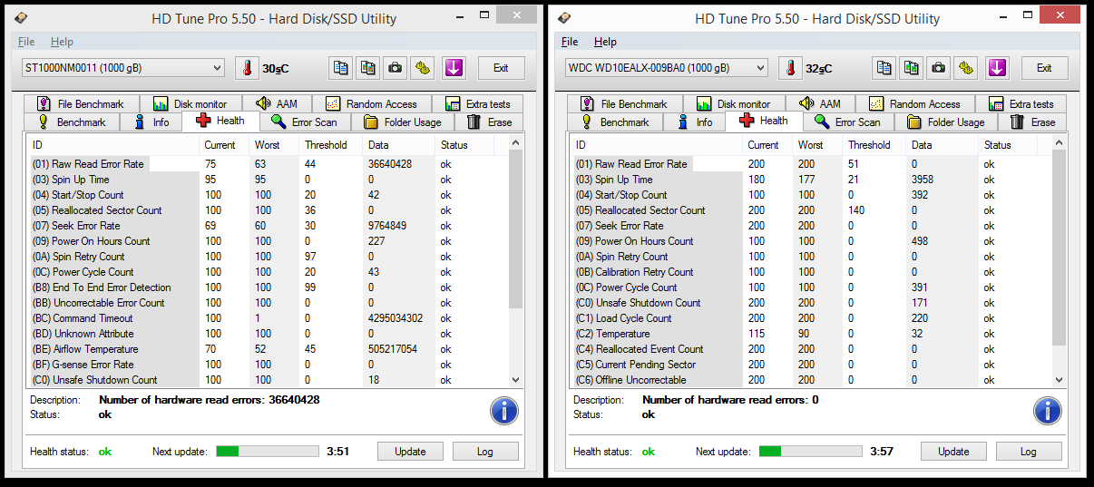Switch to Benchmark tab in right window
This screenshot has height=487, width=1094.
click(615, 122)
